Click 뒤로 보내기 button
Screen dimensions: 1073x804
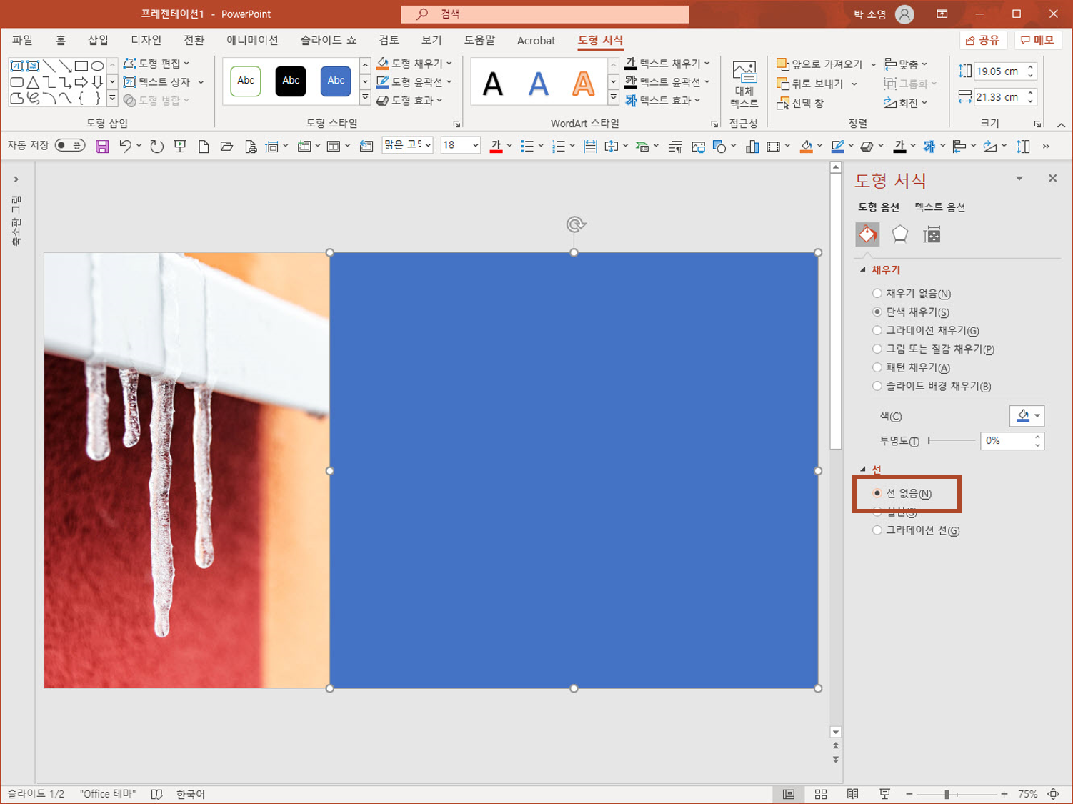point(811,84)
